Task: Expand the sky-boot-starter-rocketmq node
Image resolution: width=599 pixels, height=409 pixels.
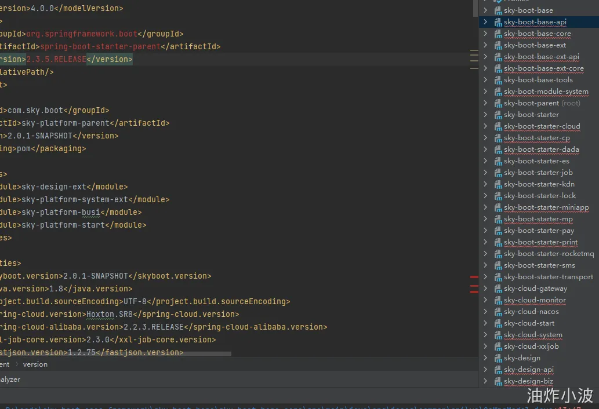Action: (485, 253)
